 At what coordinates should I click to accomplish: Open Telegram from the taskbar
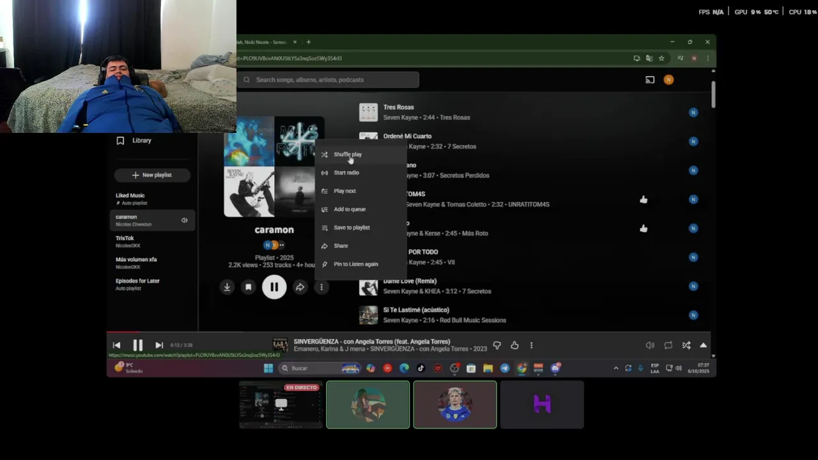(505, 368)
